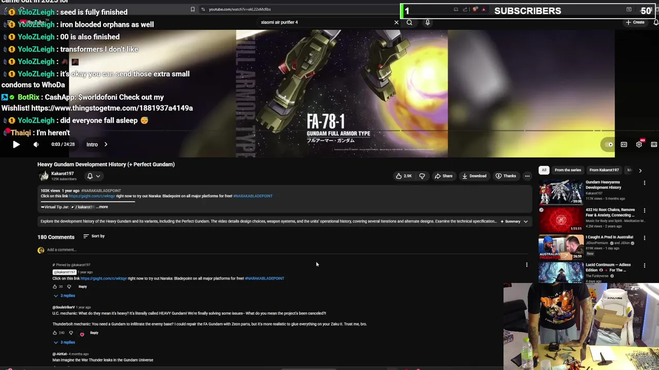This screenshot has width=659, height=370.
Task: Click the @-AirKat- commenter name
Action: tap(60, 354)
